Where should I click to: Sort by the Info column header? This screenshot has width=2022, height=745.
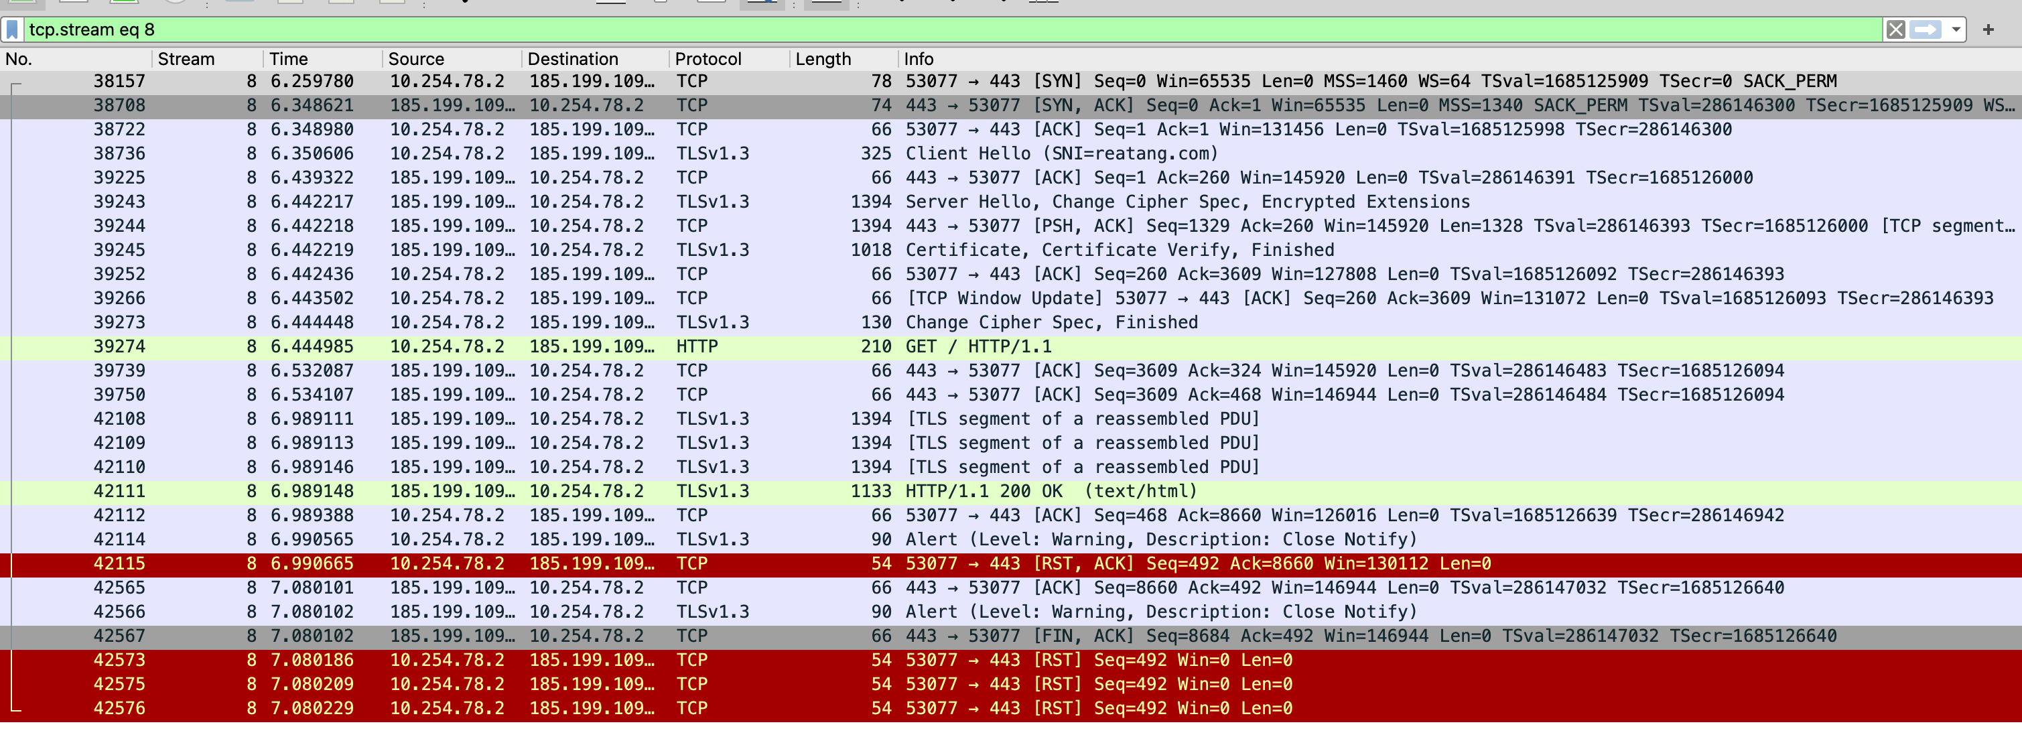pyautogui.click(x=1460, y=59)
